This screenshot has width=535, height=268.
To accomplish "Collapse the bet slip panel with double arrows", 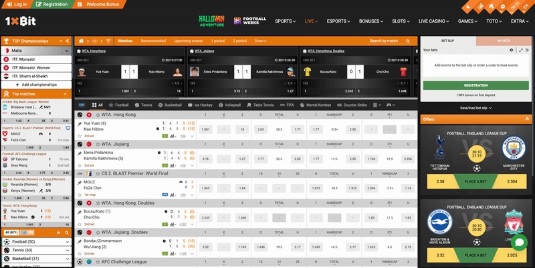I will [x=527, y=50].
